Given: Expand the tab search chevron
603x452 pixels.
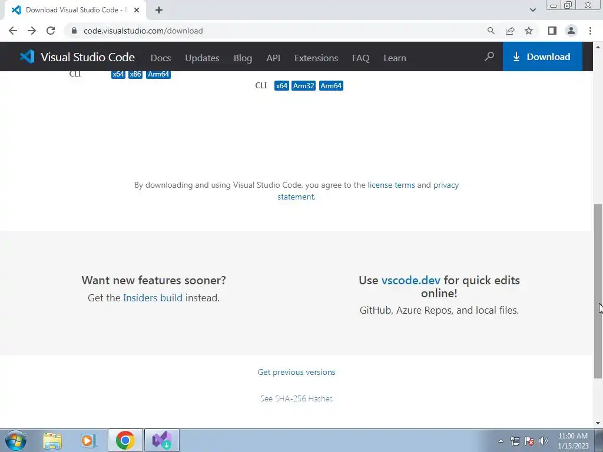Looking at the screenshot, I should coord(532,10).
